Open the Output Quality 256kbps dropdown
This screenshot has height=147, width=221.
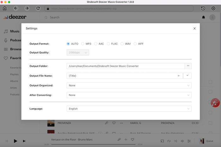click(78, 52)
